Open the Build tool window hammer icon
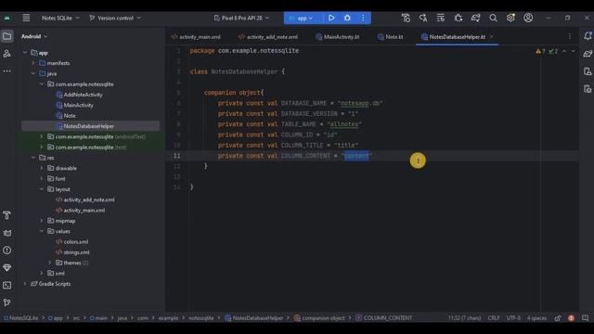594x334 pixels. [6, 215]
